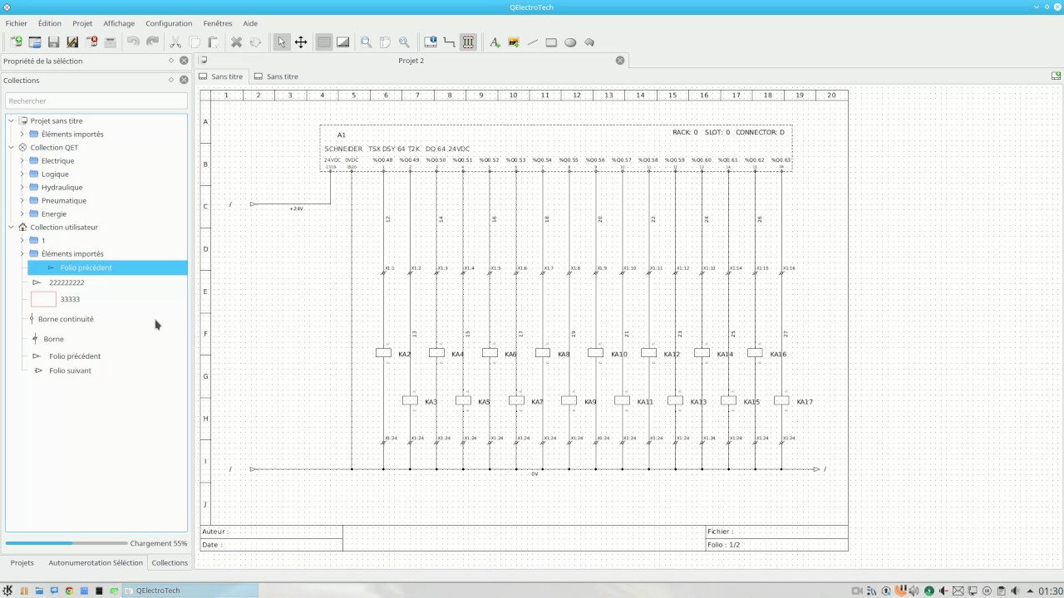Click the zoom fit magnifier icon
The height and width of the screenshot is (598, 1064).
[x=366, y=42]
